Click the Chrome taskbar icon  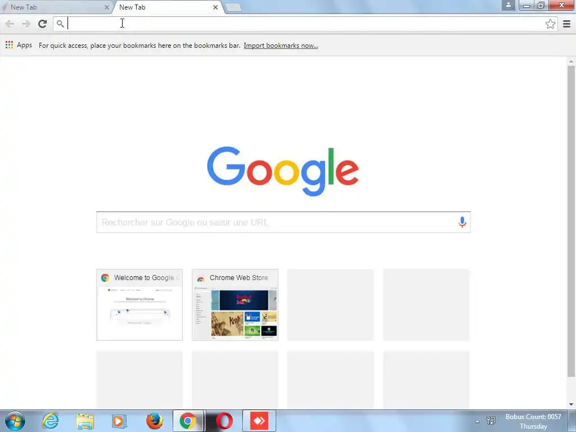(x=188, y=421)
